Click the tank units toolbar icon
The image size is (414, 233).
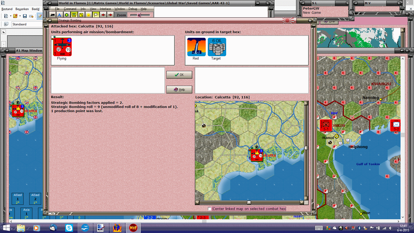(x=52, y=15)
